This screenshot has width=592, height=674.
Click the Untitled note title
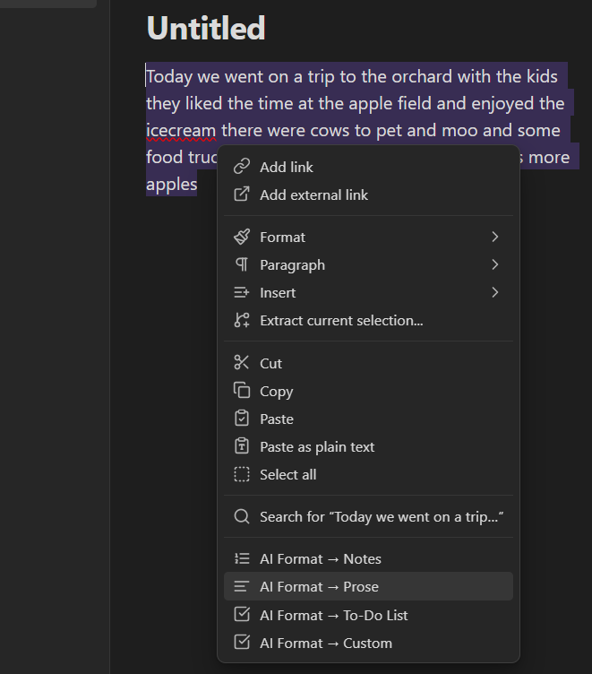[x=206, y=29]
